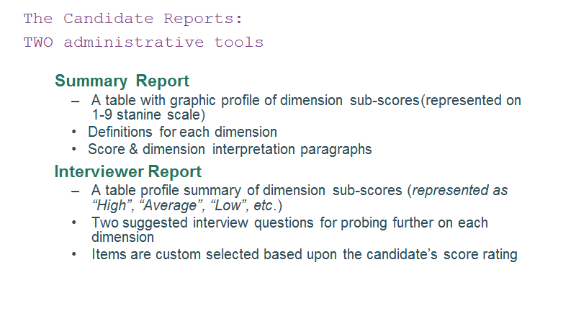This screenshot has width=576, height=324.
Task: Click the "Summary Report" heading
Action: 122,81
